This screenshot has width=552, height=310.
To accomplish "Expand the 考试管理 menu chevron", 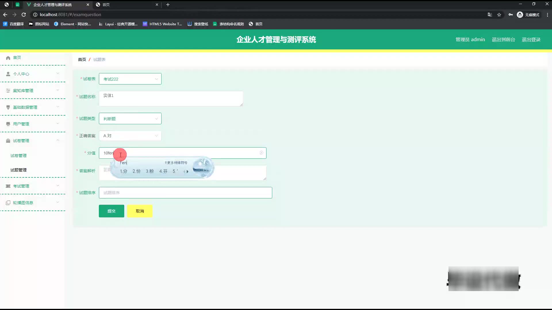I will [58, 185].
